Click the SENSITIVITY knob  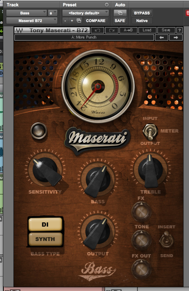(x=45, y=170)
